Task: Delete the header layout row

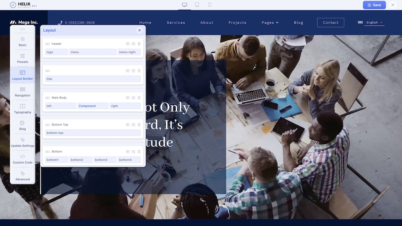Action: click(x=139, y=44)
